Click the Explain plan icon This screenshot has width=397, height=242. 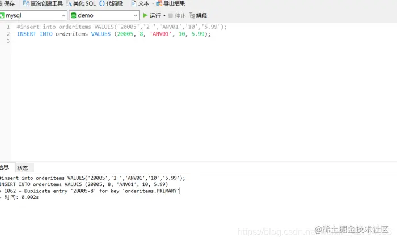tap(192, 16)
